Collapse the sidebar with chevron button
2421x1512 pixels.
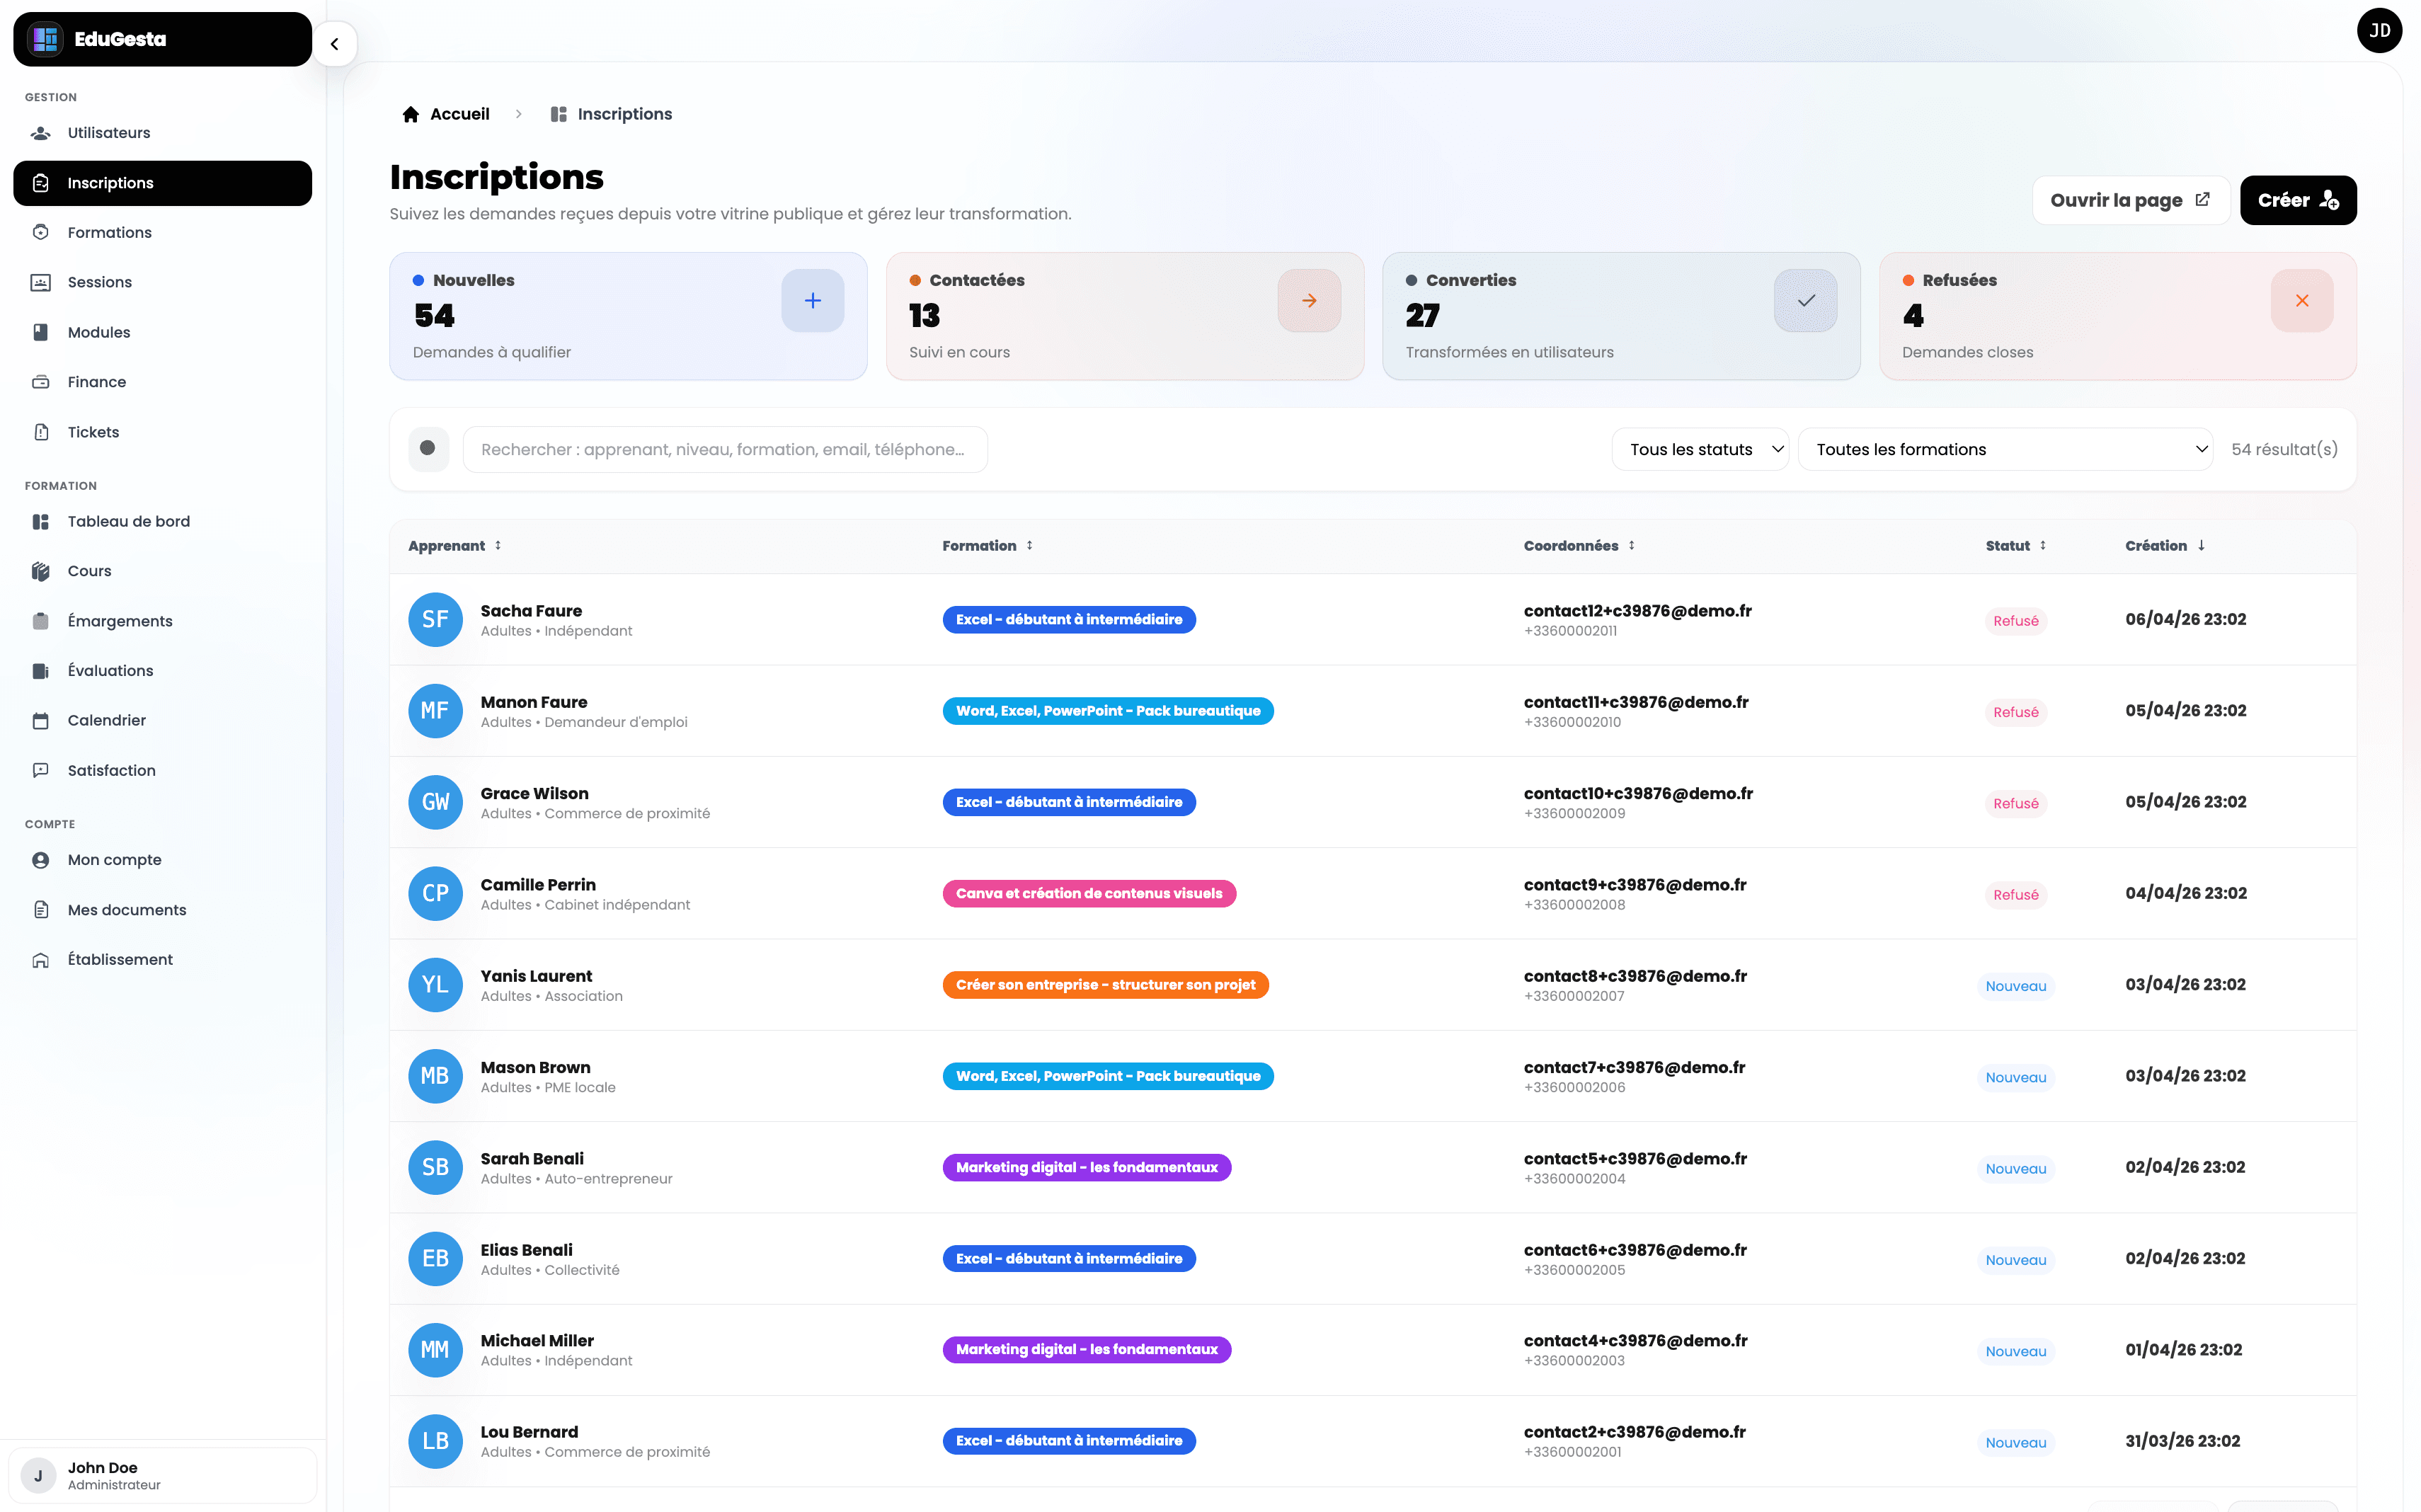point(335,44)
